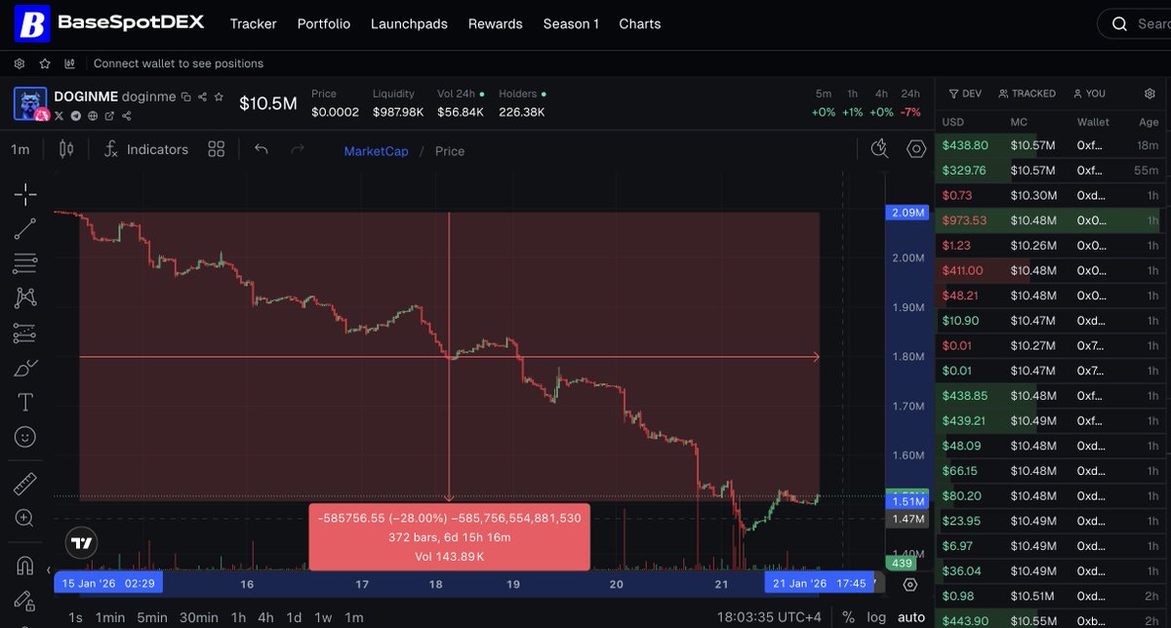Click the Search input field

click(x=1134, y=23)
